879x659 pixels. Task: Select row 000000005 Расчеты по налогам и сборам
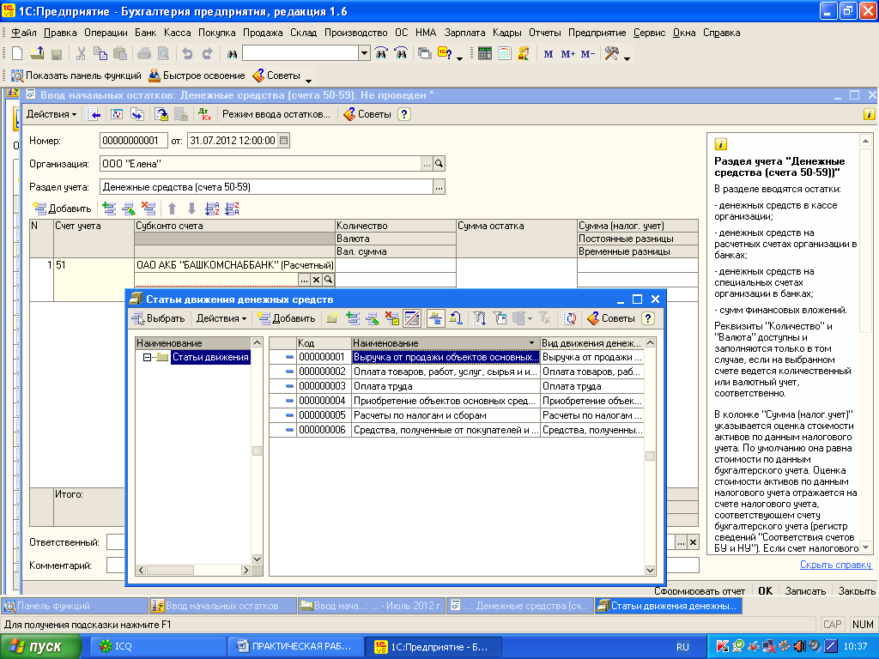click(457, 415)
